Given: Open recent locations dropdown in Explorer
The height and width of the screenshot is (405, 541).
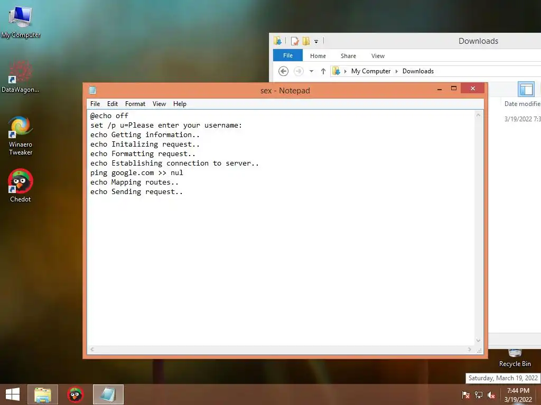Looking at the screenshot, I should click(x=311, y=71).
